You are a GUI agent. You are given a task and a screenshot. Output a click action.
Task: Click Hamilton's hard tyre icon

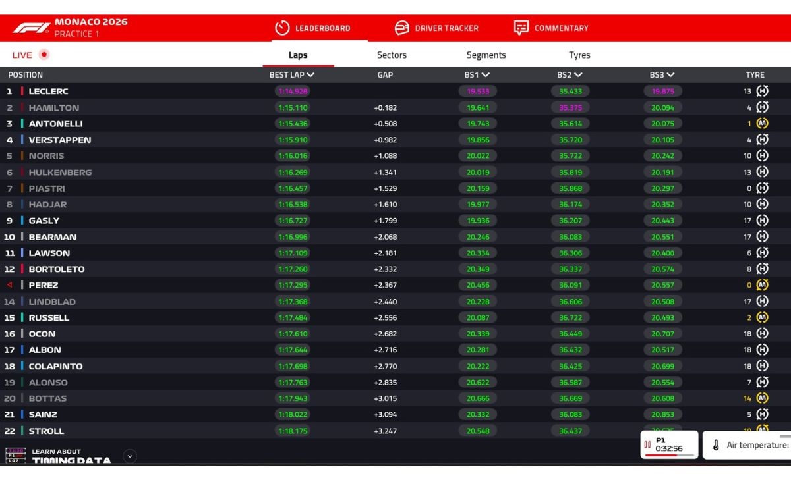(763, 107)
